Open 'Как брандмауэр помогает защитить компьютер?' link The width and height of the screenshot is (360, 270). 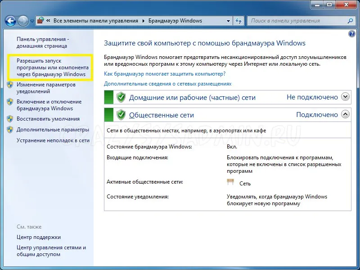coord(165,74)
